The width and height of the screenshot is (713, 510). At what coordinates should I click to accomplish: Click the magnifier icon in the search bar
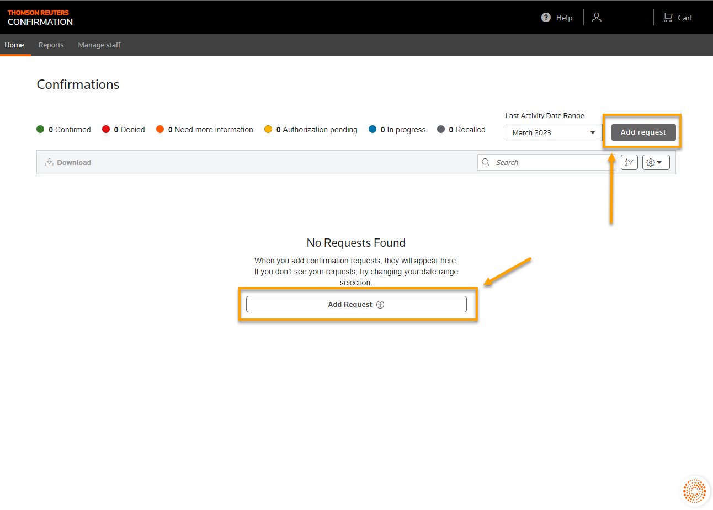pyautogui.click(x=486, y=162)
